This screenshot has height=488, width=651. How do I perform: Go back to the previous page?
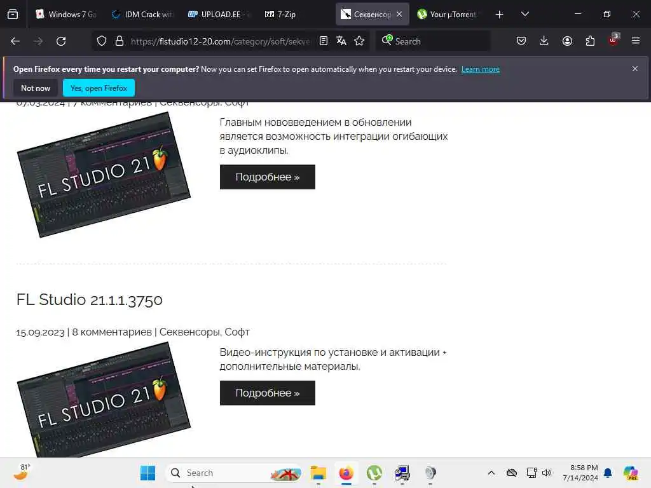click(x=15, y=41)
